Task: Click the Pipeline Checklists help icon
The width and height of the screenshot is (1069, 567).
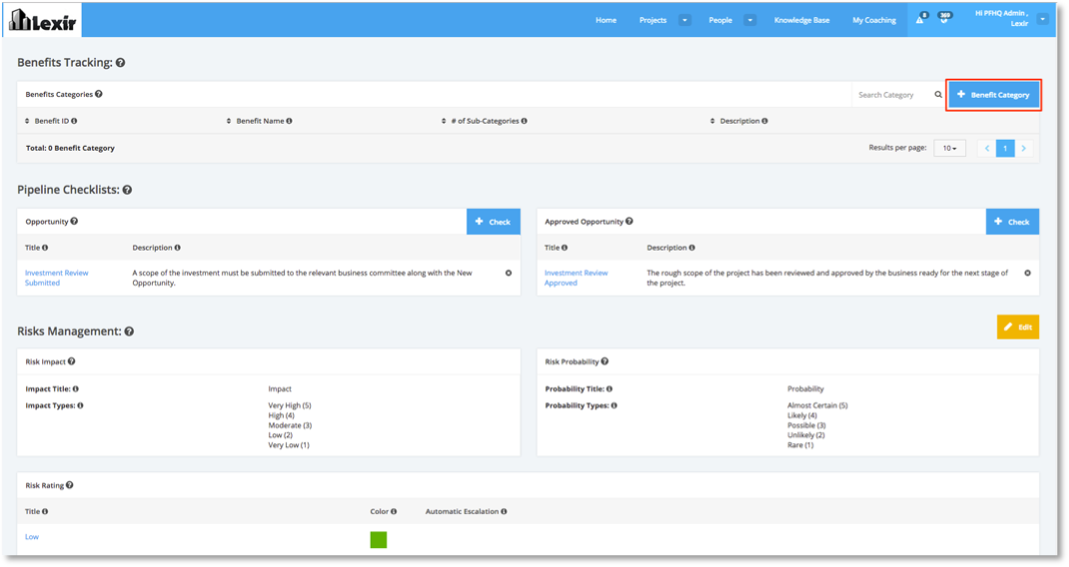Action: tap(127, 190)
